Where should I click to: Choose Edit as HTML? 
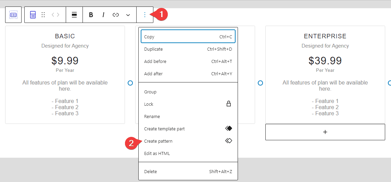tap(188, 153)
